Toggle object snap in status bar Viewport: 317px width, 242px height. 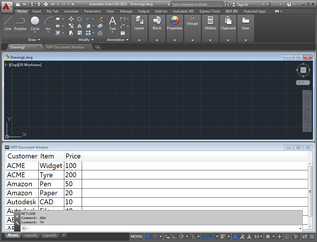point(212,236)
